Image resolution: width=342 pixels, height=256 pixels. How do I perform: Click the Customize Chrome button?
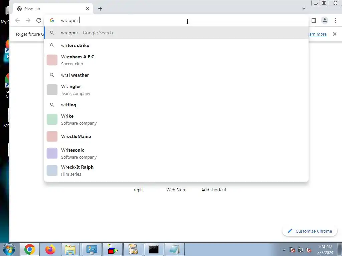pyautogui.click(x=310, y=231)
